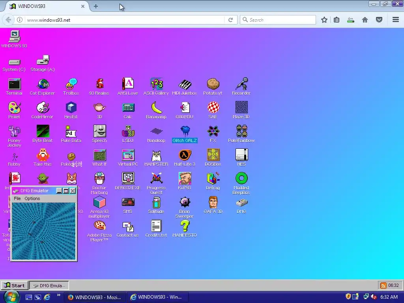Image resolution: width=404 pixels, height=303 pixels.
Task: Select DMG Emulator taskbar button
Action: [49, 286]
